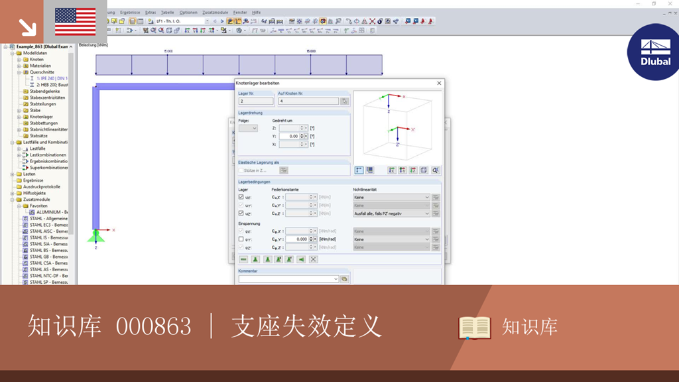This screenshot has height=382, width=679.
Task: Open the Tabelle menu
Action: [167, 13]
